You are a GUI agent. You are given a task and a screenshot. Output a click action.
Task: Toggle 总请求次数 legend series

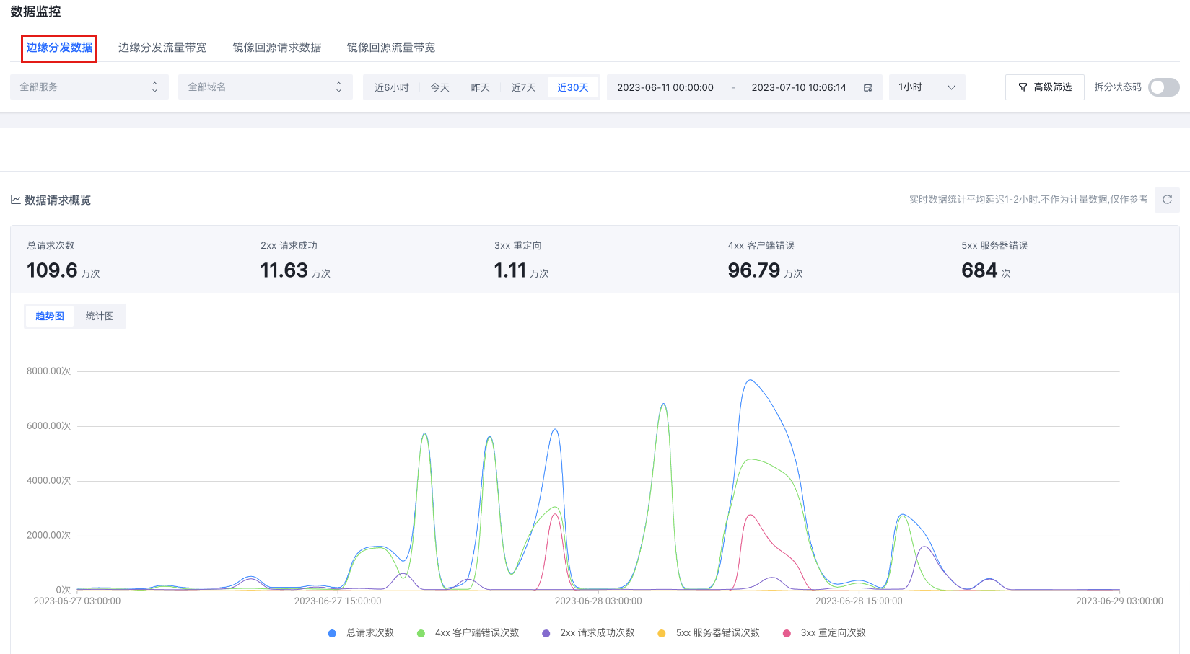click(x=361, y=633)
